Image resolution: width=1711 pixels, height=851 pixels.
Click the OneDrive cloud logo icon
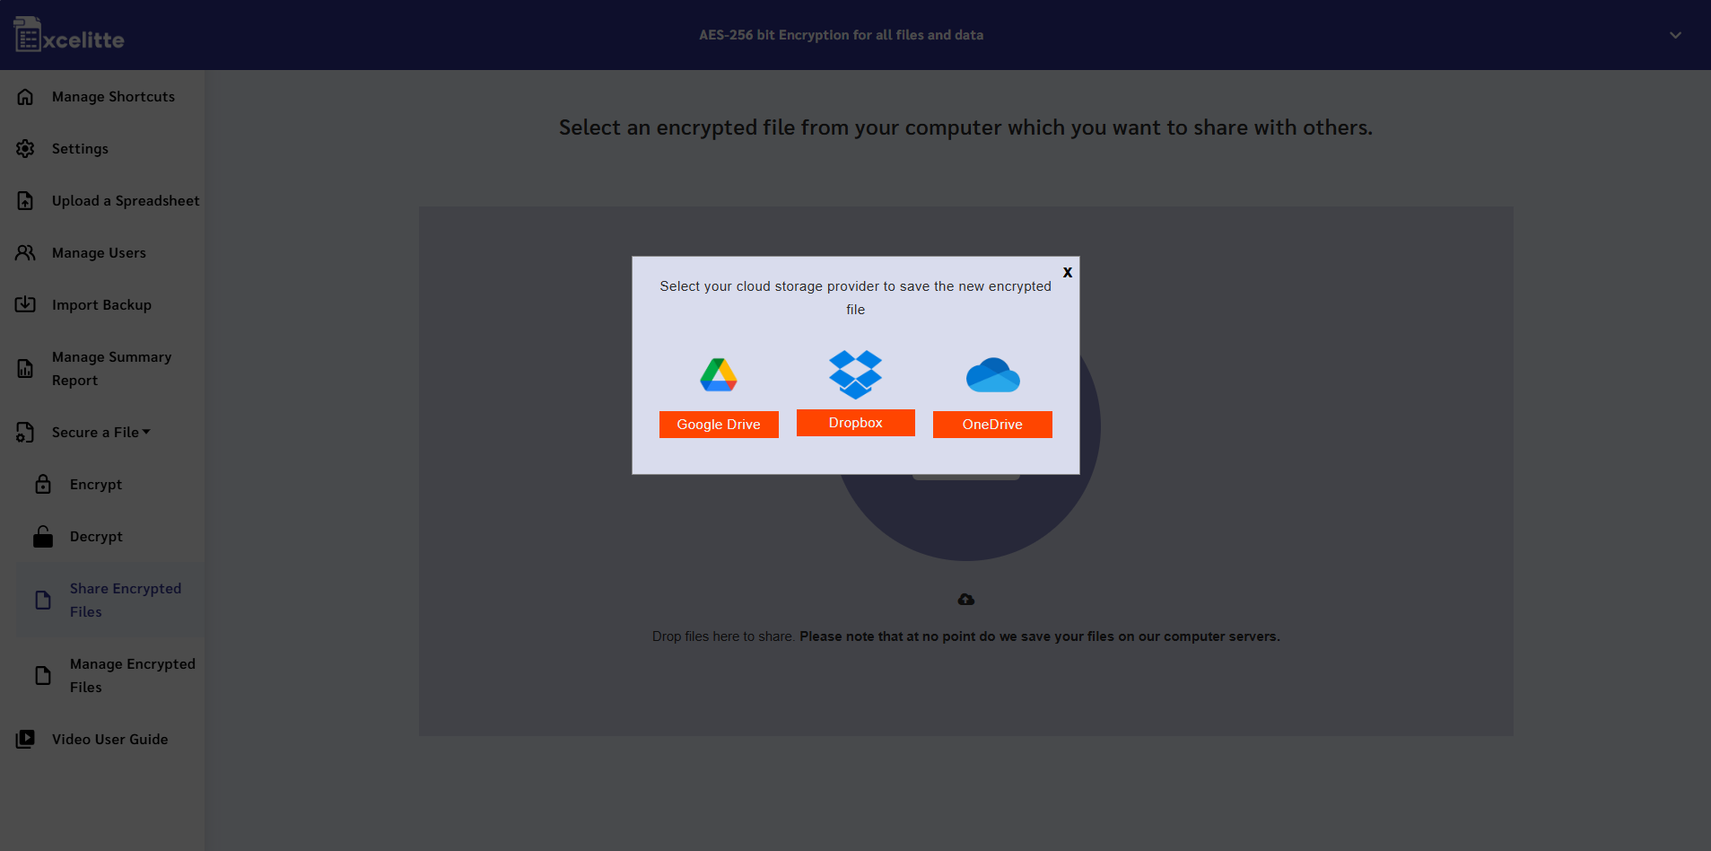coord(992,375)
